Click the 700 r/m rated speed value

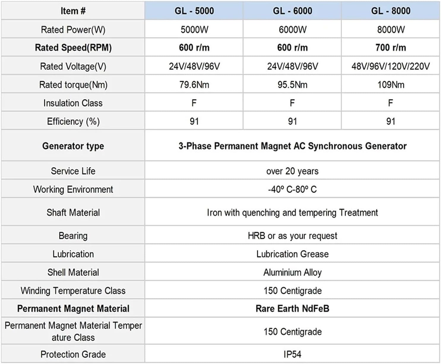coord(391,48)
